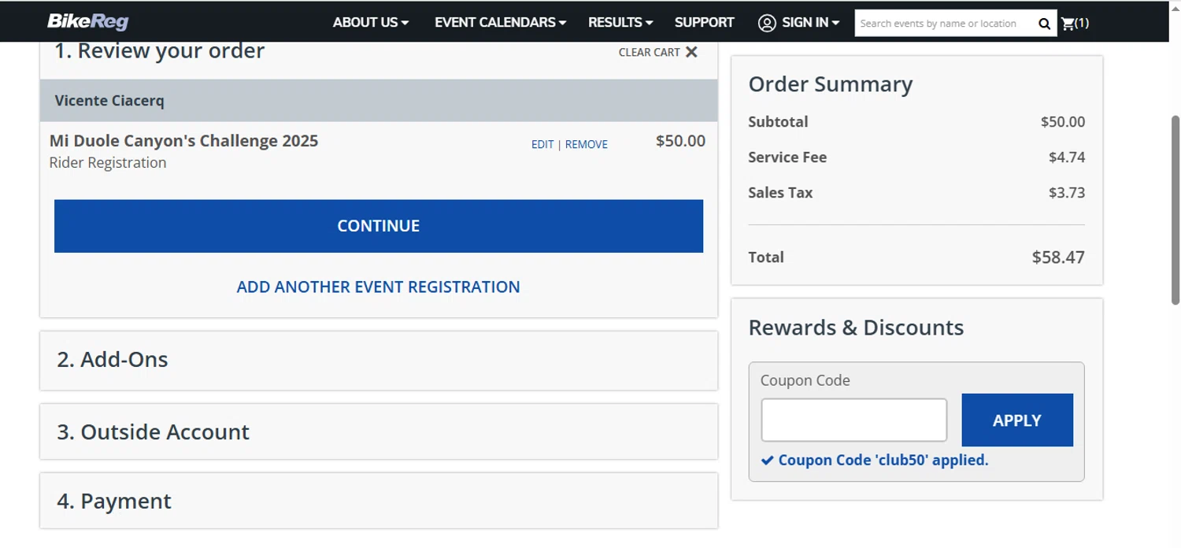Click the REMOVE link for the registration
1181x548 pixels.
click(x=586, y=144)
